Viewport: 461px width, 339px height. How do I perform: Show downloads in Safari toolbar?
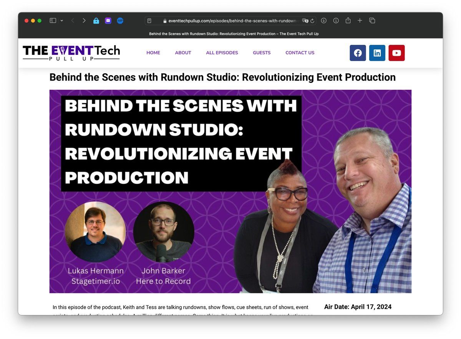tap(323, 21)
